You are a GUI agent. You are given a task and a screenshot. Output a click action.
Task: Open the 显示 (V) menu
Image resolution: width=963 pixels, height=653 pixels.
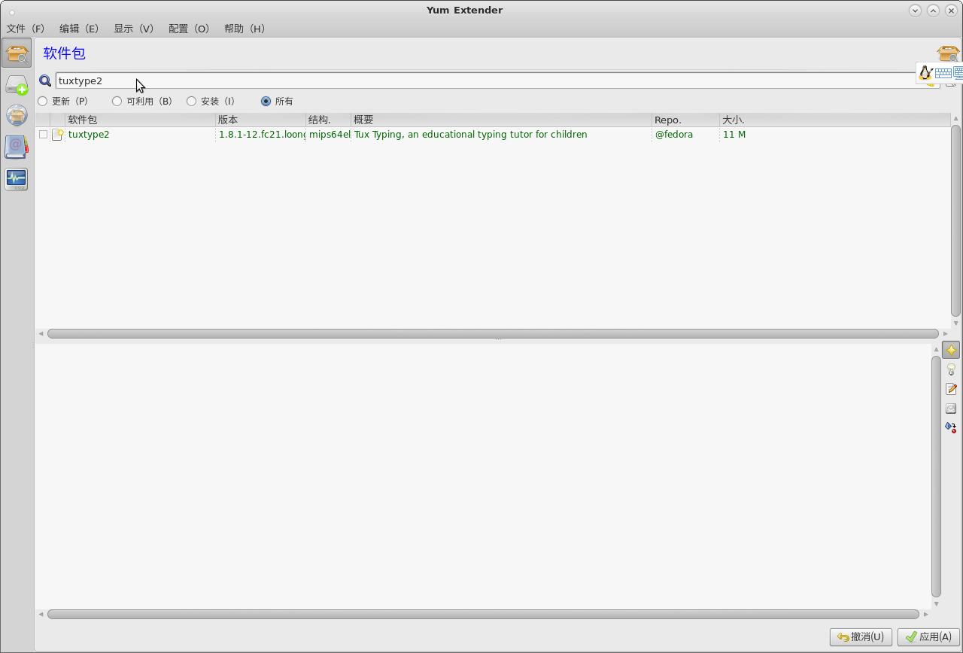[133, 29]
